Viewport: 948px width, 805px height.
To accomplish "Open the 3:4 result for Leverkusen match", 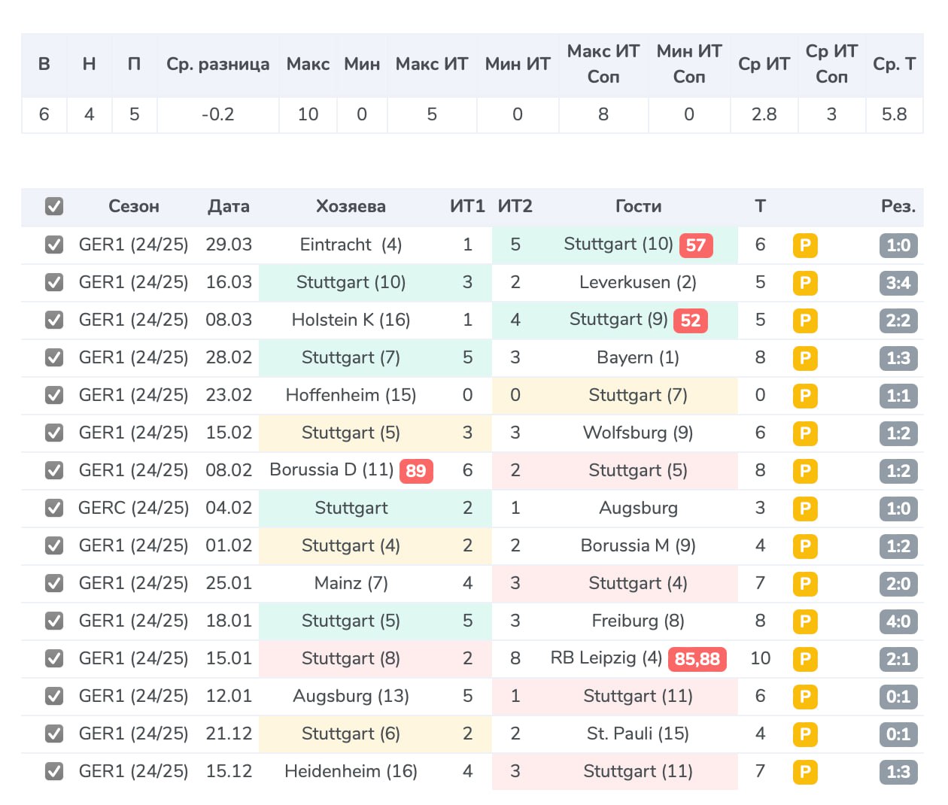I will [x=898, y=283].
